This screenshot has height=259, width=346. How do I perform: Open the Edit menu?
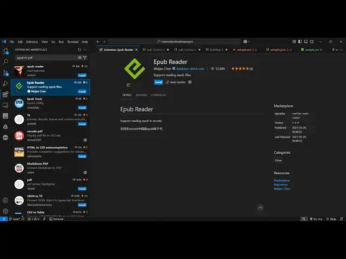pyautogui.click(x=20, y=42)
